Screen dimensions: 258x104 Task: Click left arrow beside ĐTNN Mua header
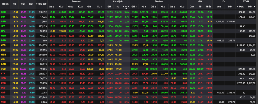237,7
